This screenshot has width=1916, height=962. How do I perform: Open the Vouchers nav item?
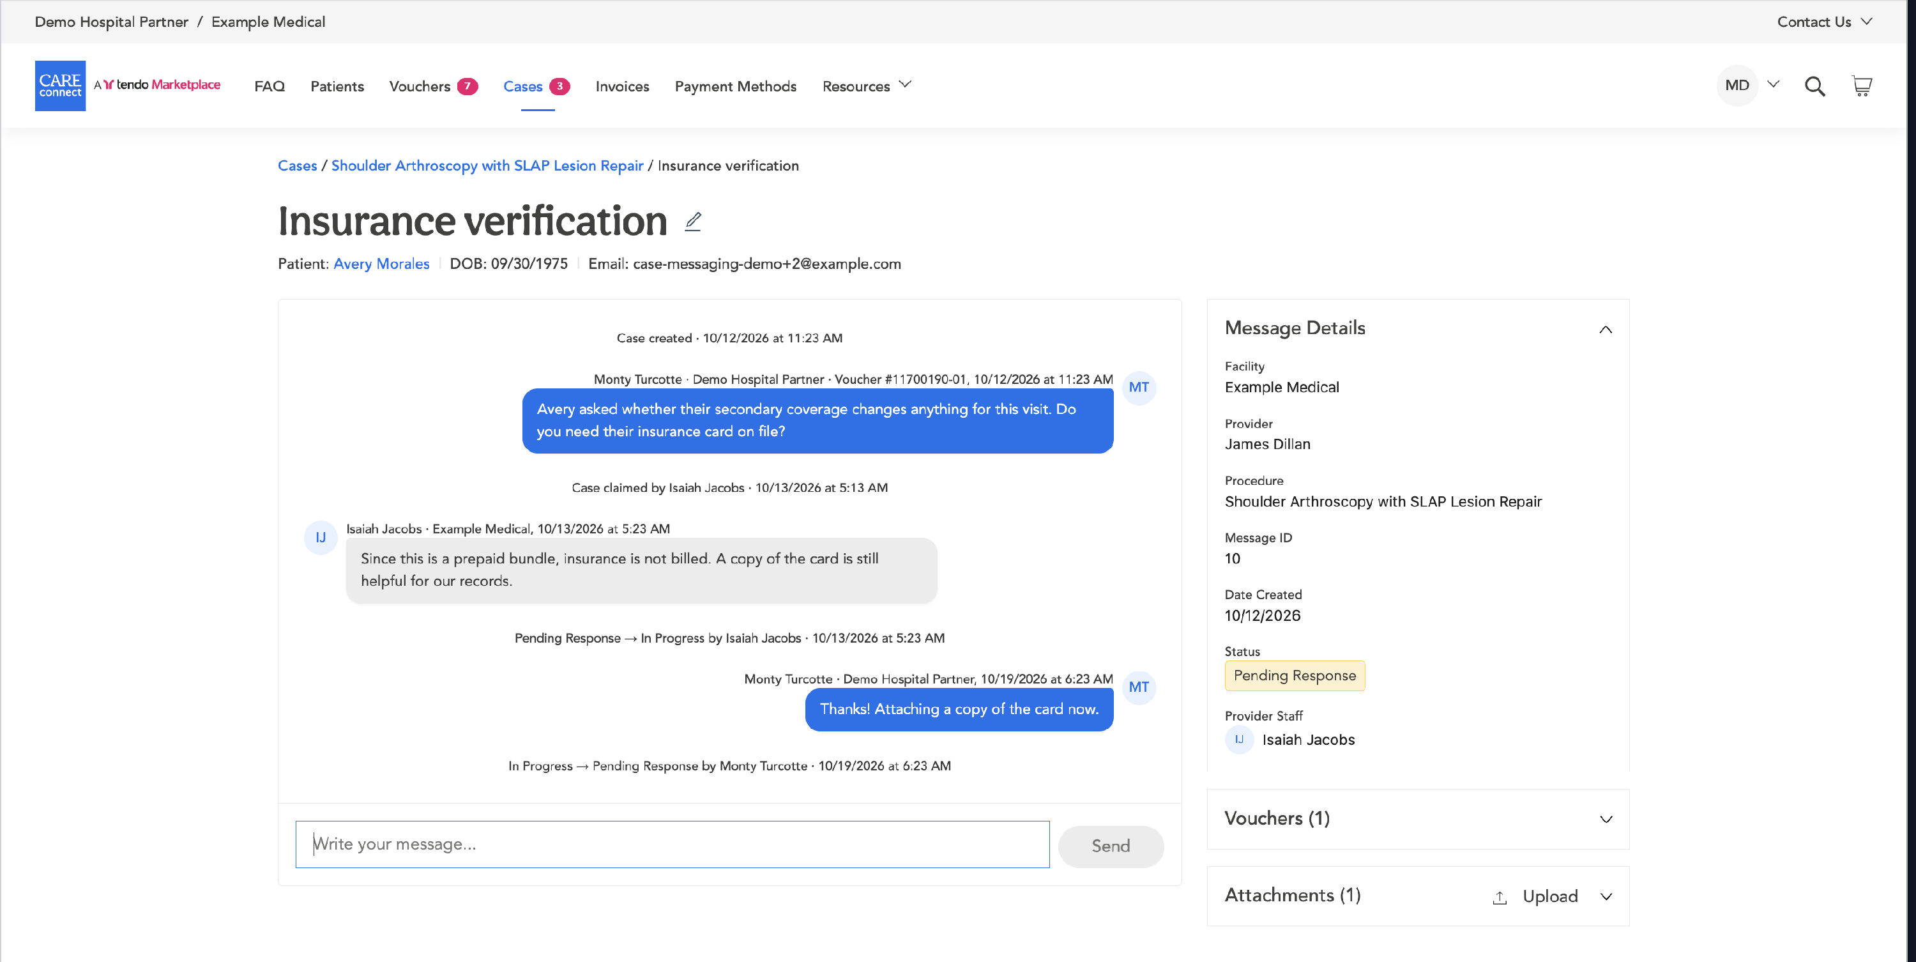click(420, 86)
